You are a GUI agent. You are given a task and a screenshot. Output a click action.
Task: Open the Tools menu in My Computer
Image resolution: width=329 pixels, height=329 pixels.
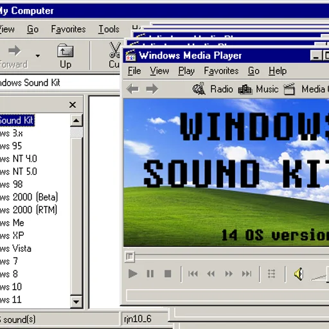coord(109,29)
